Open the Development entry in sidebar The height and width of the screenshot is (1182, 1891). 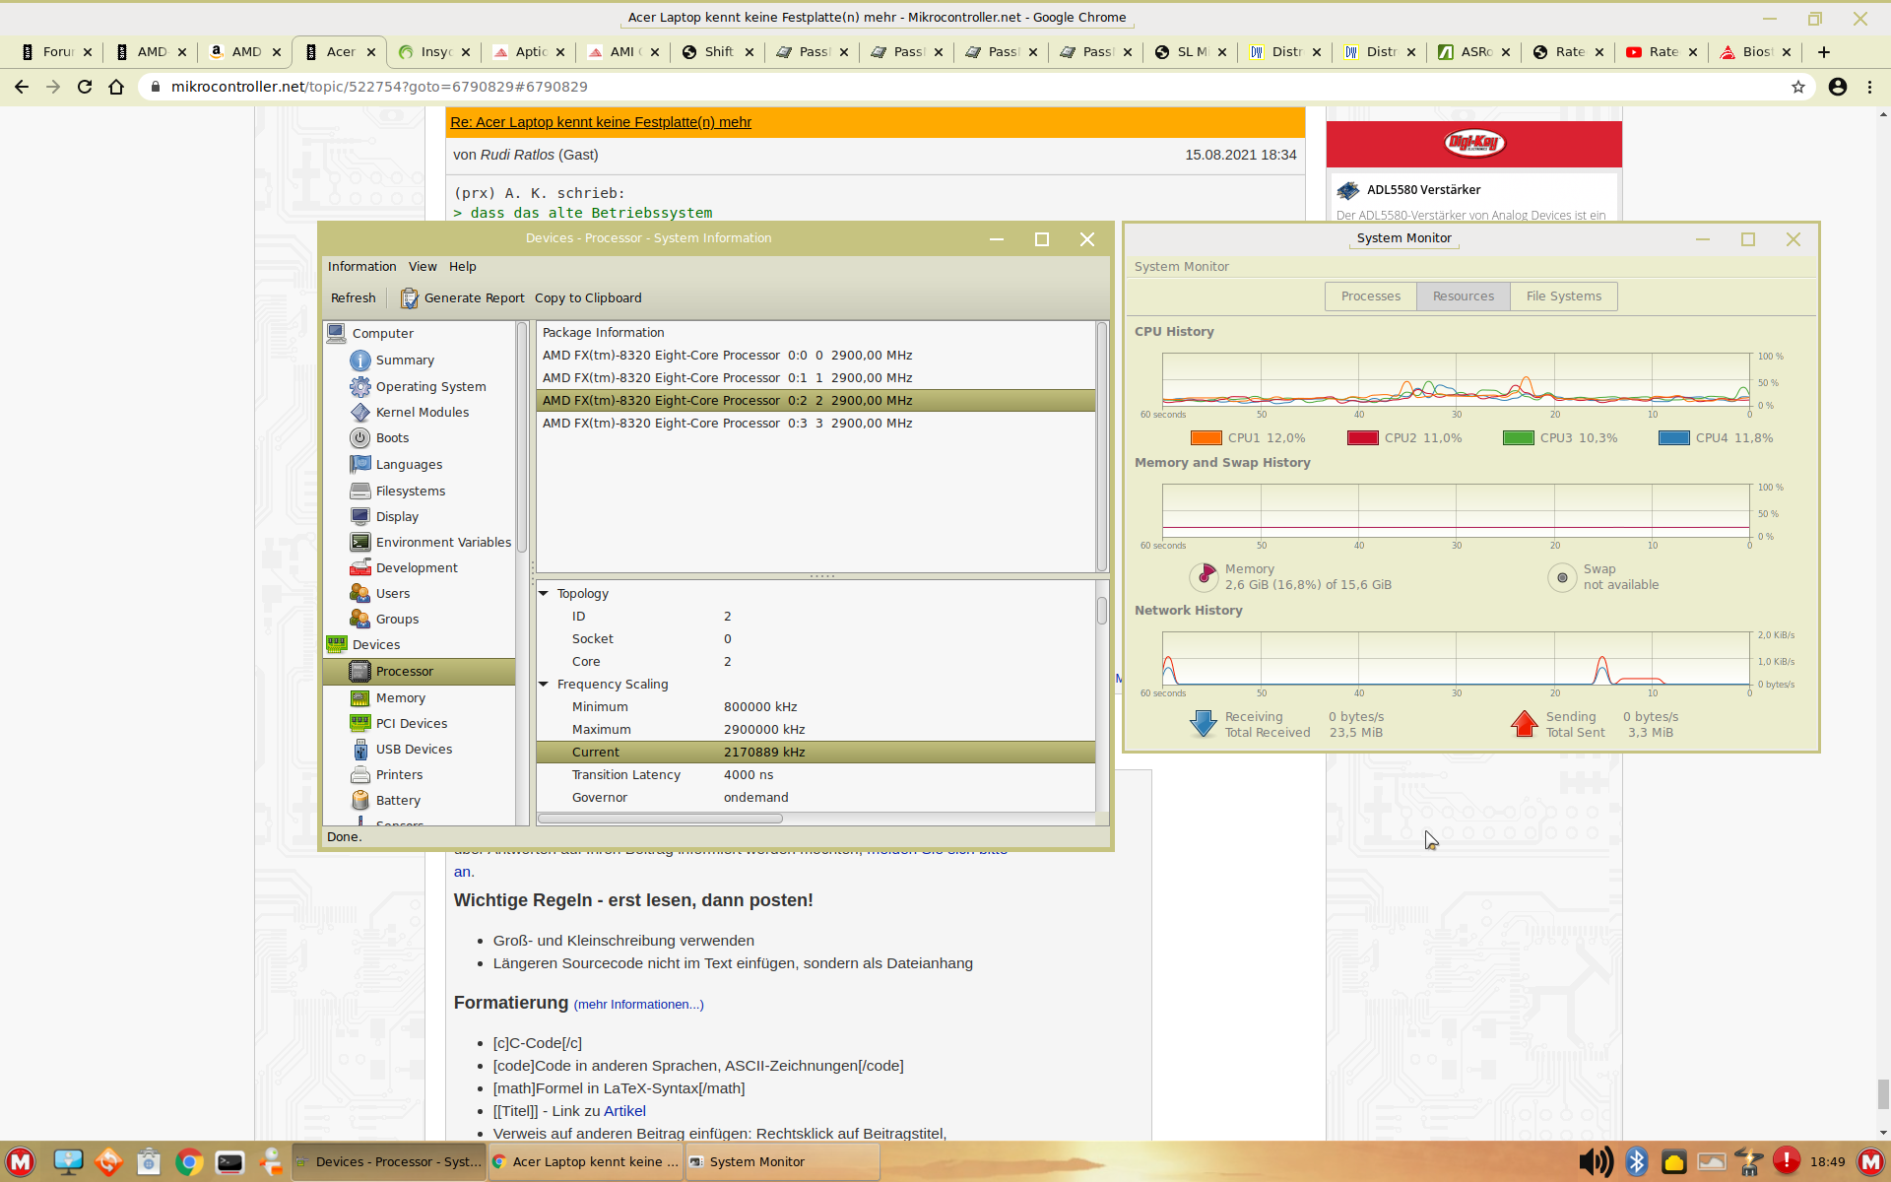[x=417, y=568]
